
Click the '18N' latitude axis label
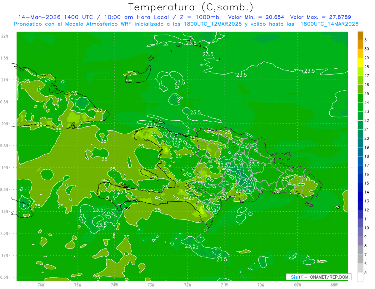click(x=5, y=211)
